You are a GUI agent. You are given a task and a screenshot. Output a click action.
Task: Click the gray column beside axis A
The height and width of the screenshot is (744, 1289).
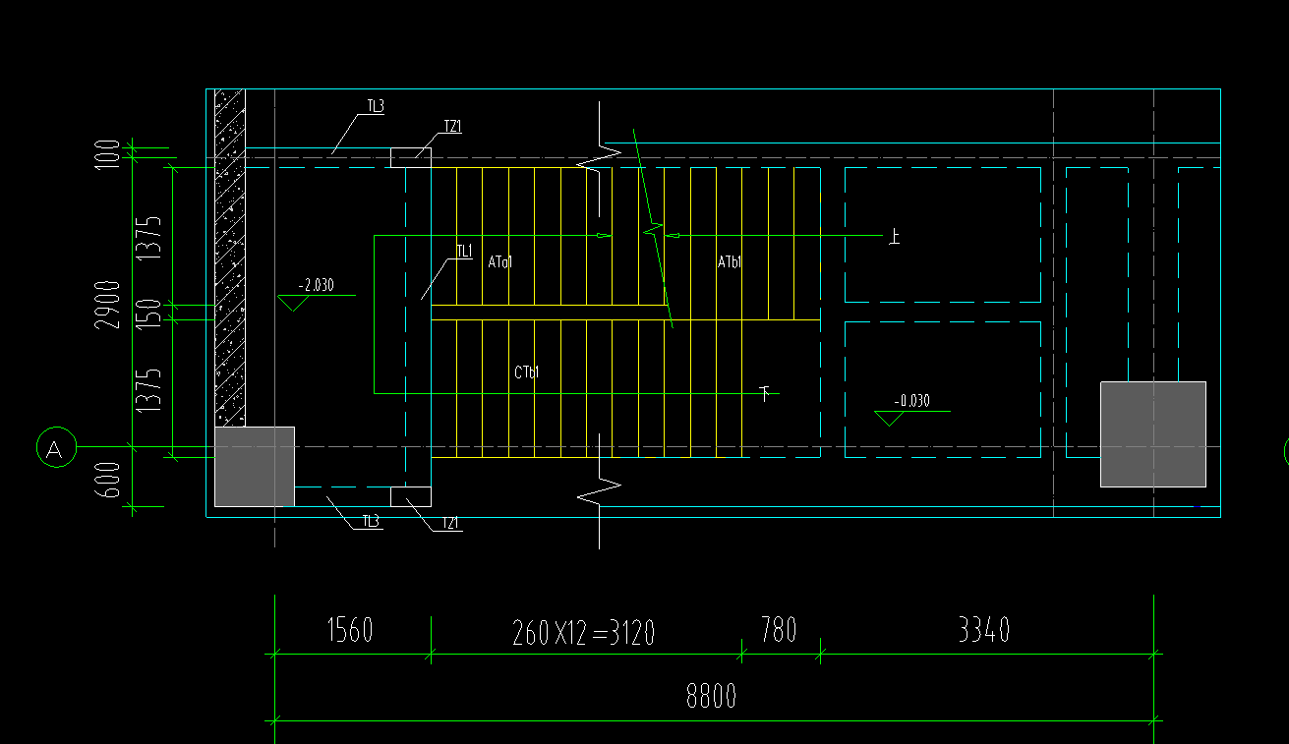[255, 467]
